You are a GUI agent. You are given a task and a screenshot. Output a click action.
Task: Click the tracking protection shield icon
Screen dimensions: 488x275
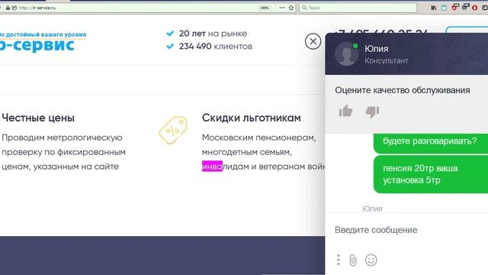click(14, 8)
